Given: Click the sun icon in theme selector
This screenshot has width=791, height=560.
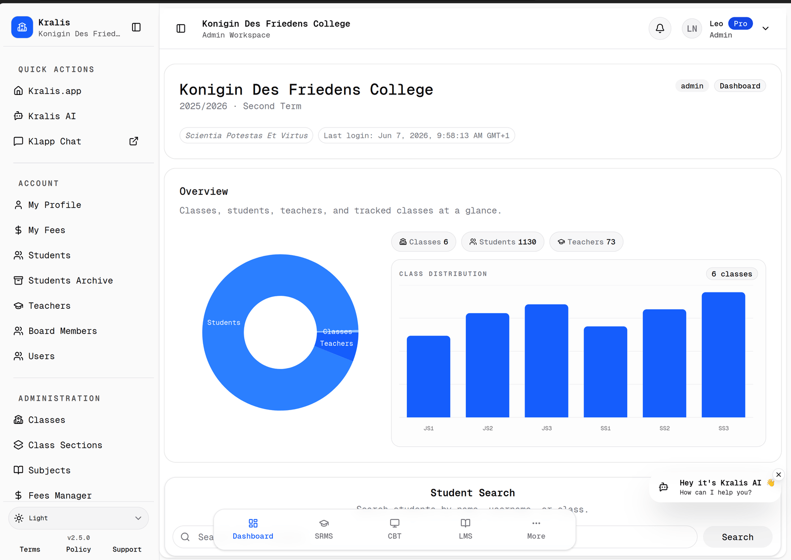Looking at the screenshot, I should point(19,518).
